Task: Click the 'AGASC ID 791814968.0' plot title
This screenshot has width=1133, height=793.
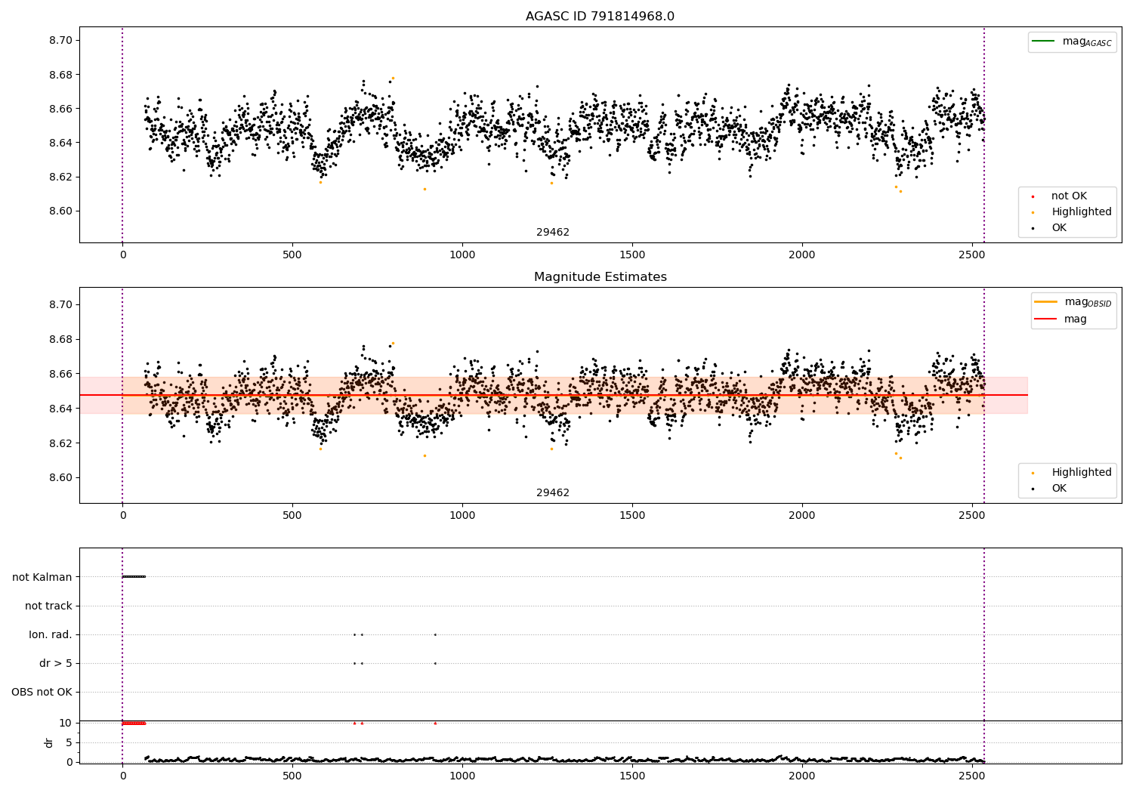Action: (x=600, y=17)
